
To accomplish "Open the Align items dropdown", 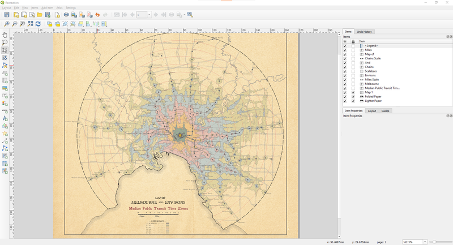I will tap(89, 24).
